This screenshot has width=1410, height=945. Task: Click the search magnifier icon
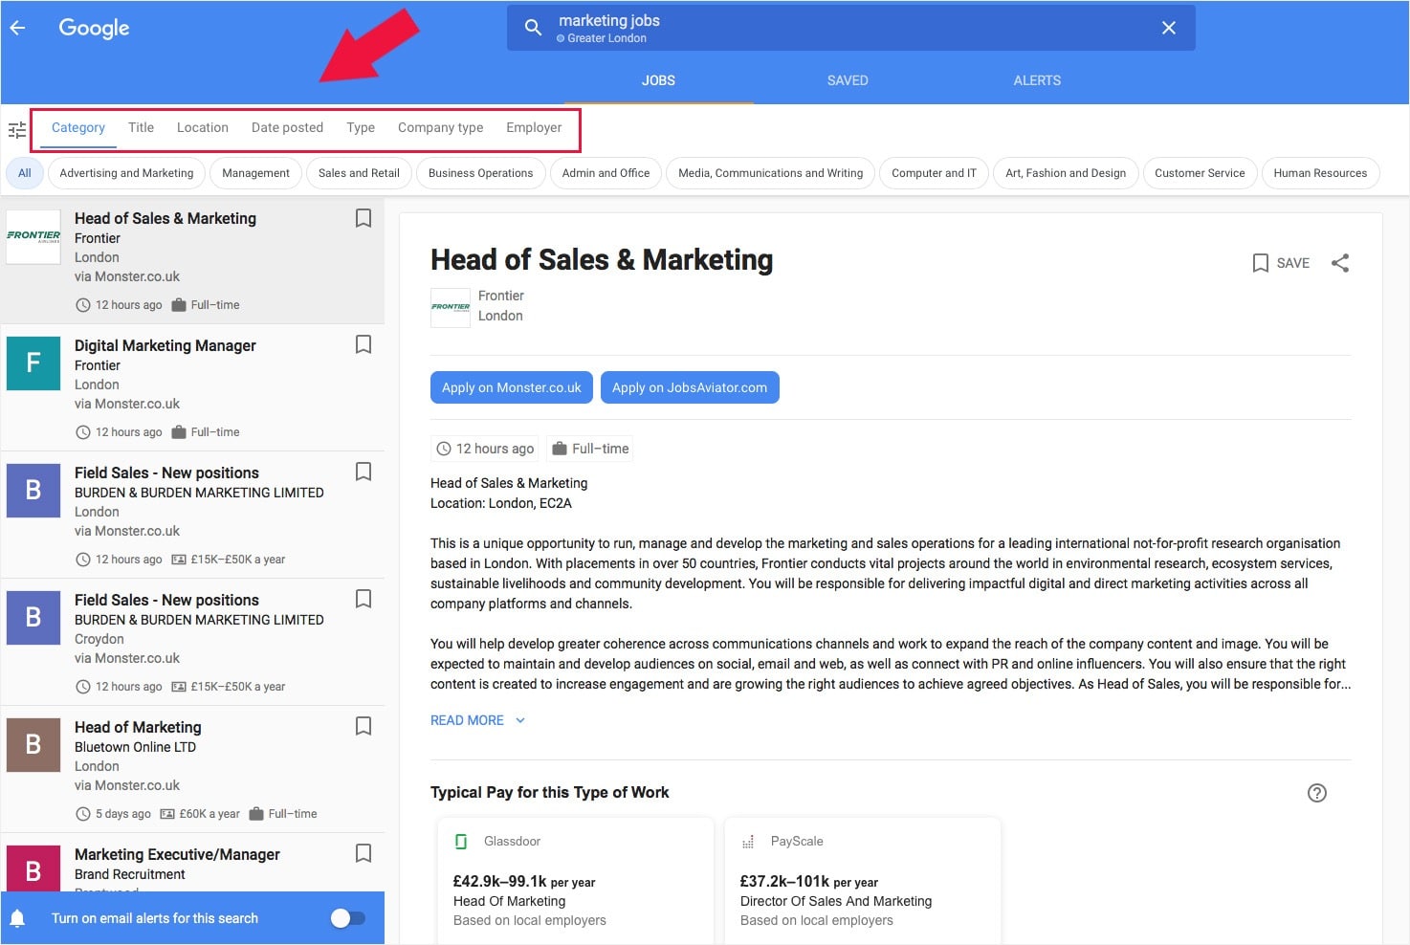pos(533,28)
